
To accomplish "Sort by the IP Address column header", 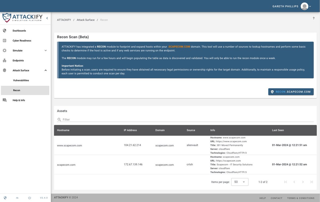I will click(x=130, y=130).
